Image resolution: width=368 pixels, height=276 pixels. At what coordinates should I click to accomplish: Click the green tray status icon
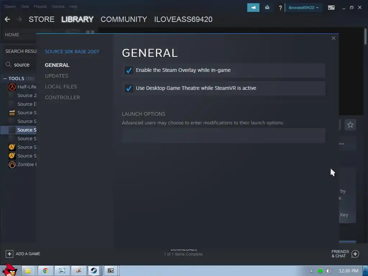click(320, 271)
